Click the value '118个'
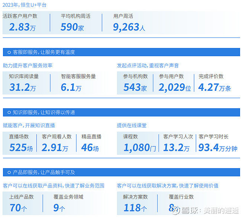This screenshot has height=218, width=246. [135, 208]
